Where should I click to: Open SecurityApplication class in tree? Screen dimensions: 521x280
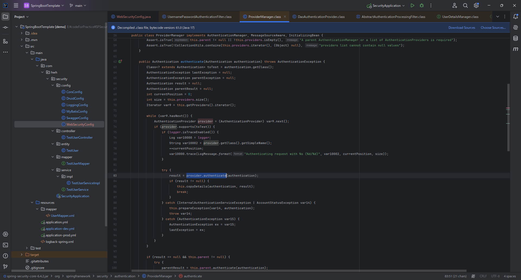tap(73, 196)
